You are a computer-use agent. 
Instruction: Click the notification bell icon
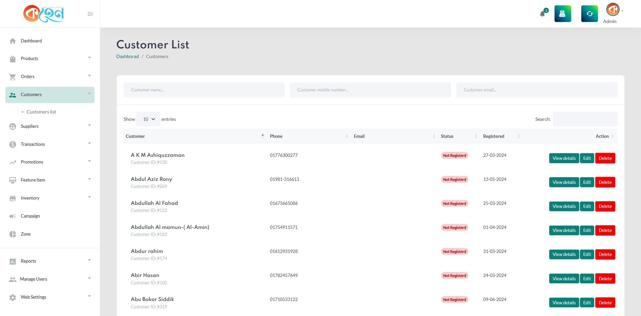tap(543, 14)
